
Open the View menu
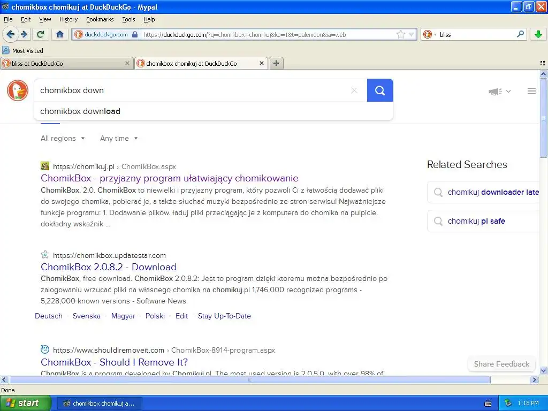45,19
